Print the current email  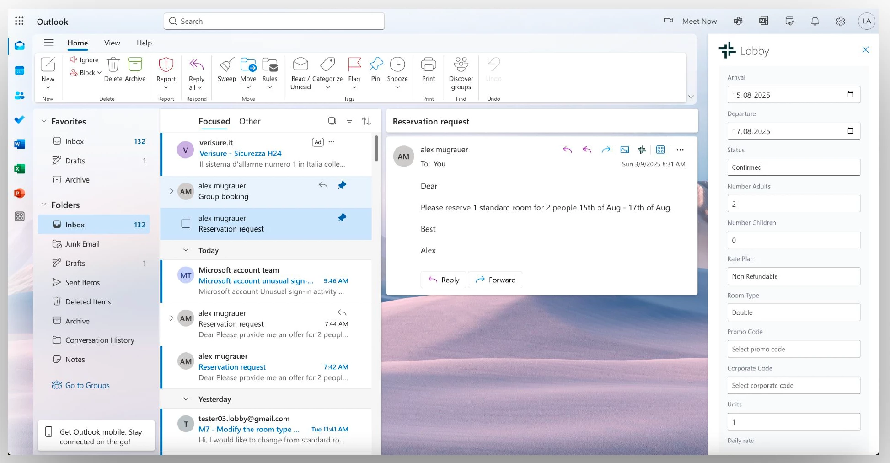point(429,70)
